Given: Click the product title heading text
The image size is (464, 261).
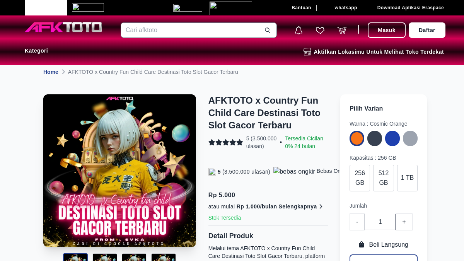Looking at the screenshot, I should click(264, 113).
